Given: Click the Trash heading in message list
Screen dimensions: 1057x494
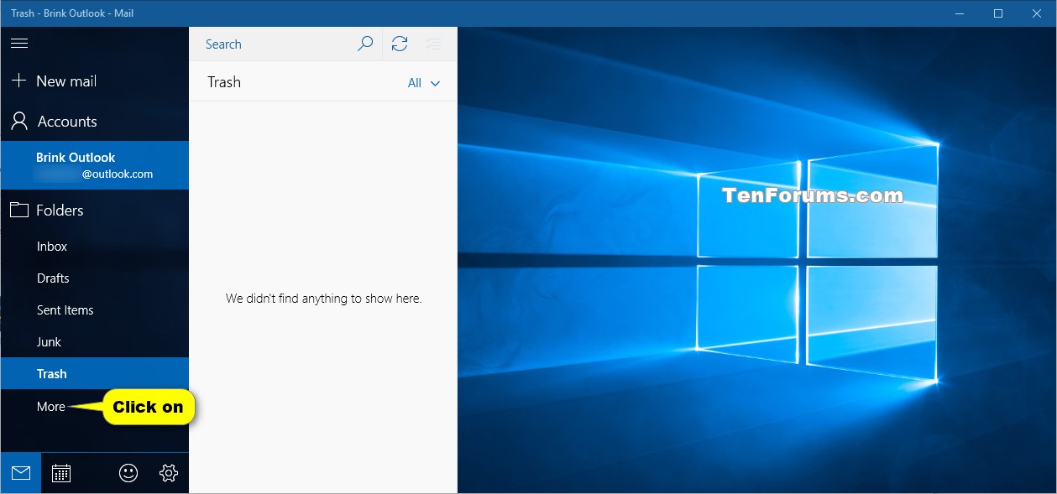Looking at the screenshot, I should pyautogui.click(x=224, y=82).
